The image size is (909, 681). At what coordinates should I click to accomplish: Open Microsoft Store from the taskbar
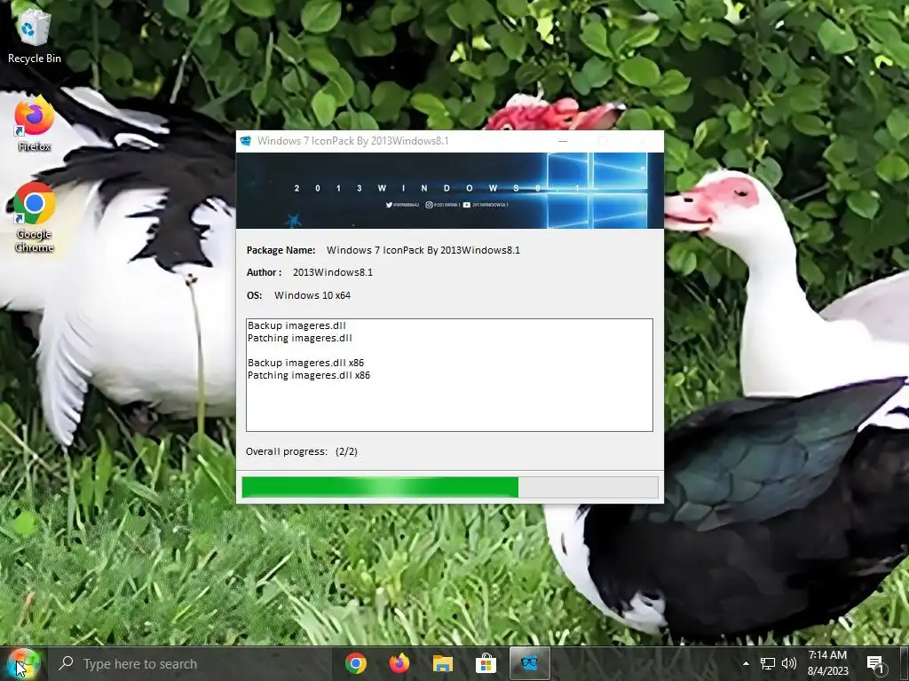click(486, 663)
